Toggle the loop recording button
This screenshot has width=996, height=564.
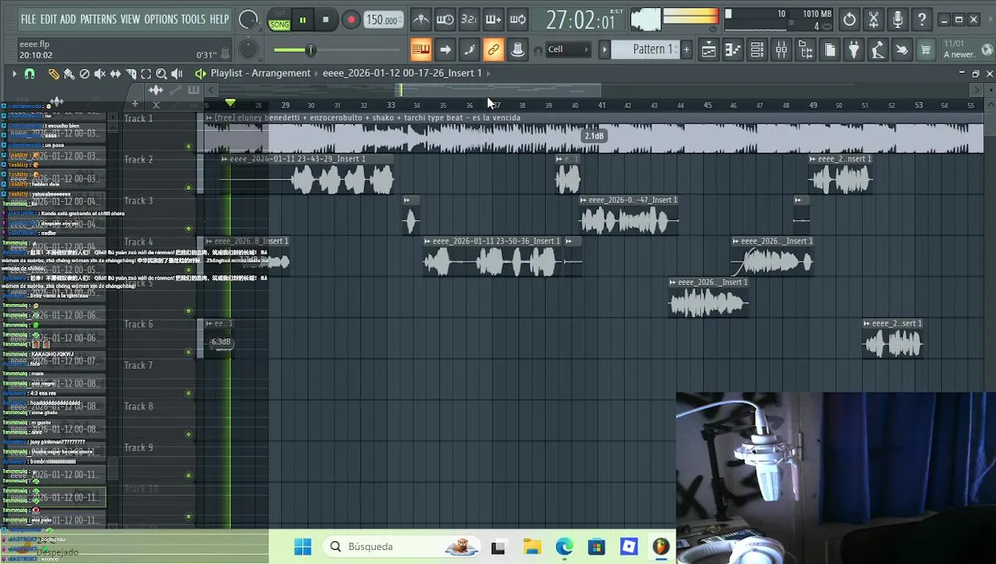tap(518, 20)
